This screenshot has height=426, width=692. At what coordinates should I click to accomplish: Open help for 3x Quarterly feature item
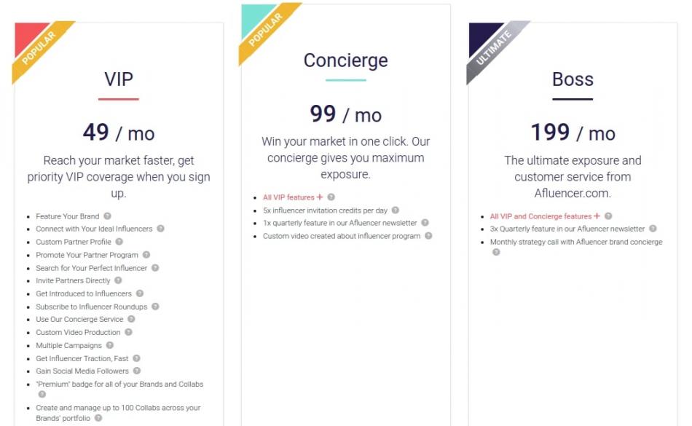point(653,229)
